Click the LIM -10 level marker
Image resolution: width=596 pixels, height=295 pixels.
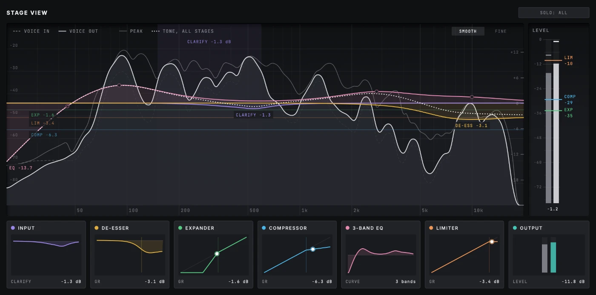click(568, 60)
